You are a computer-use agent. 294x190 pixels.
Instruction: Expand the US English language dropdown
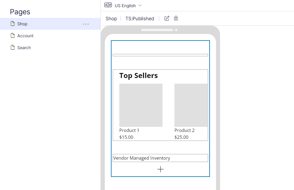pos(125,5)
